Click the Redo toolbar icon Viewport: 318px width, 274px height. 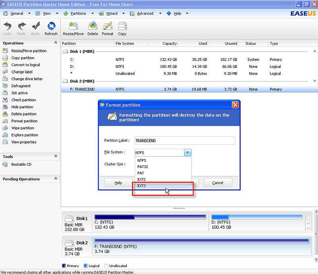21,29
